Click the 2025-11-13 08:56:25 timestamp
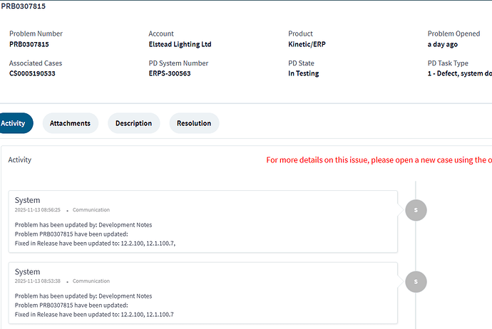This screenshot has height=329, width=492. [x=38, y=210]
